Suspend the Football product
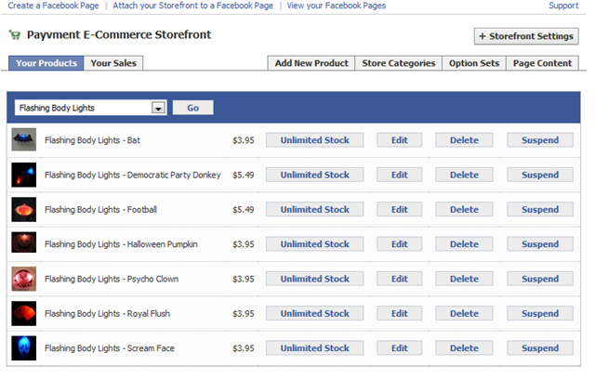The image size is (595, 379). (x=540, y=209)
